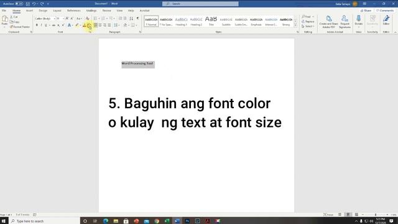The image size is (398, 224).
Task: Apply the text highlight color
Action: coord(77,25)
